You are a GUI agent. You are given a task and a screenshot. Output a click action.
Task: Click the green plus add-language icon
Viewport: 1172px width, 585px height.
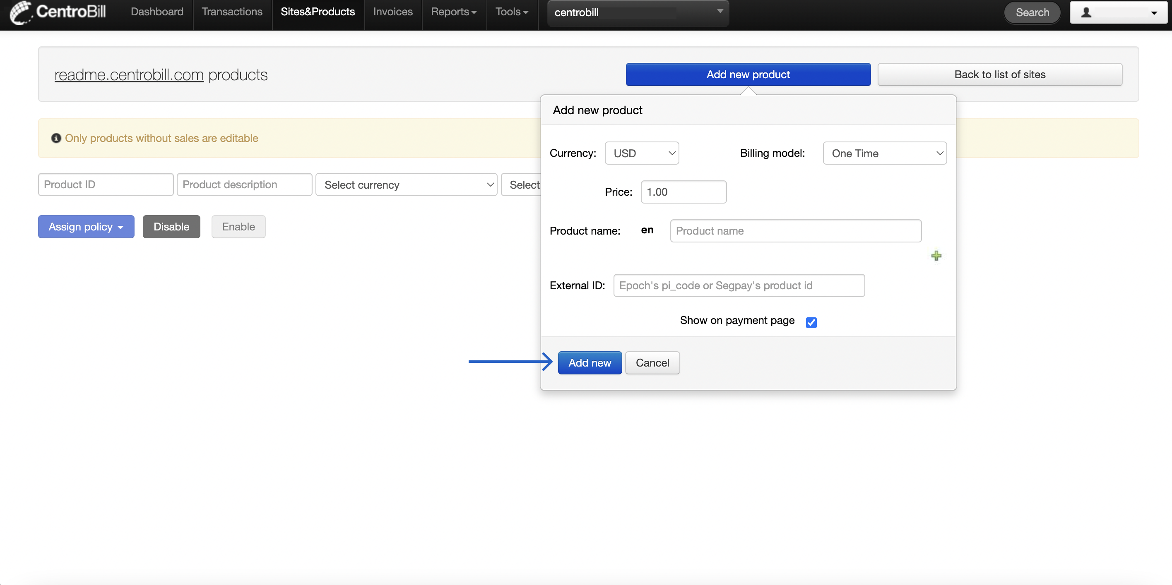tap(936, 256)
